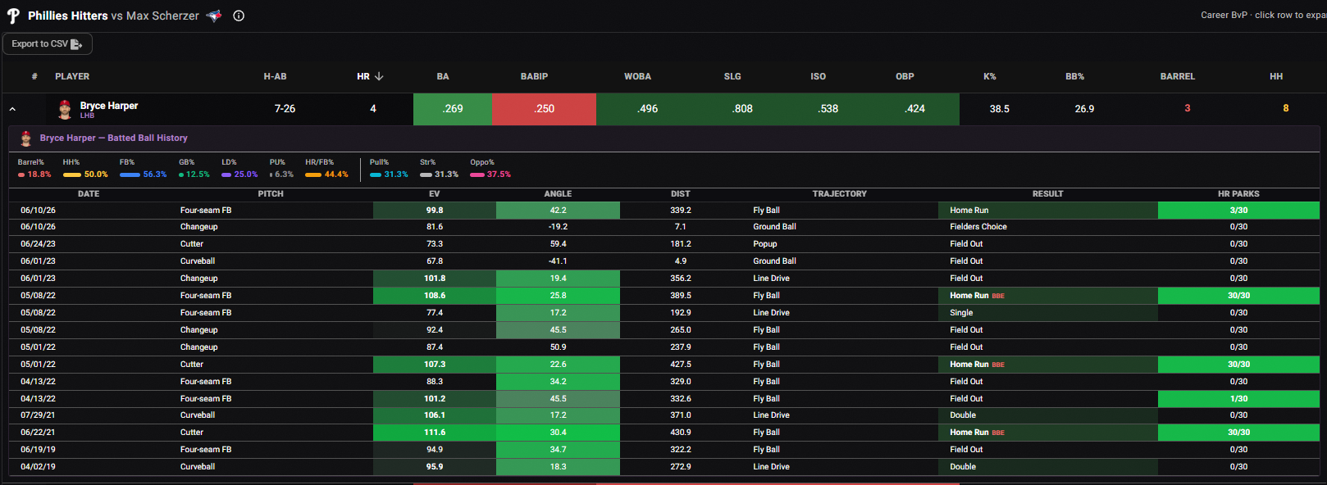
Task: Click the 3/30 HR Parks cell
Action: coord(1238,211)
